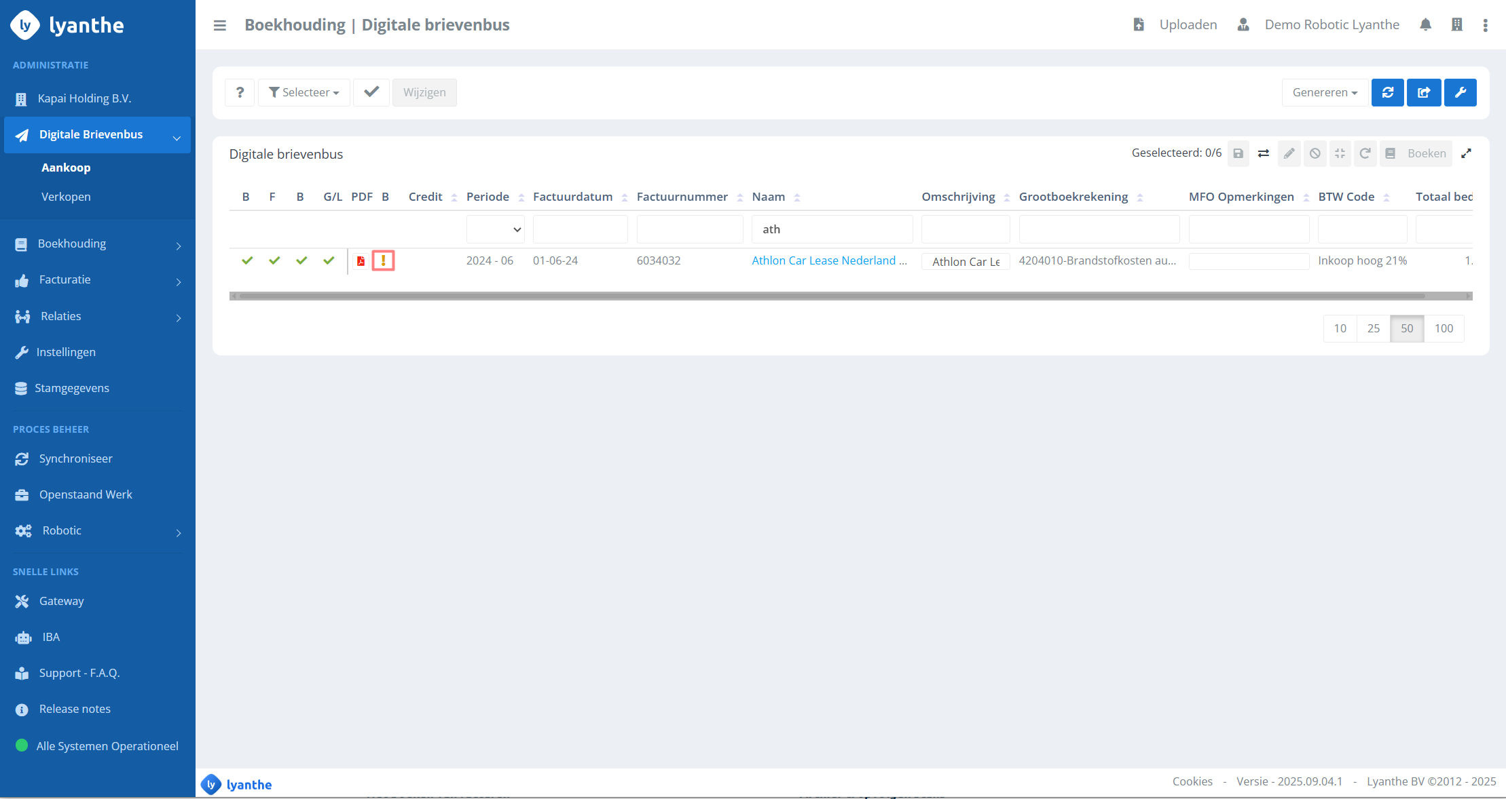Select Verkopen in the sidebar submenu

click(x=66, y=197)
